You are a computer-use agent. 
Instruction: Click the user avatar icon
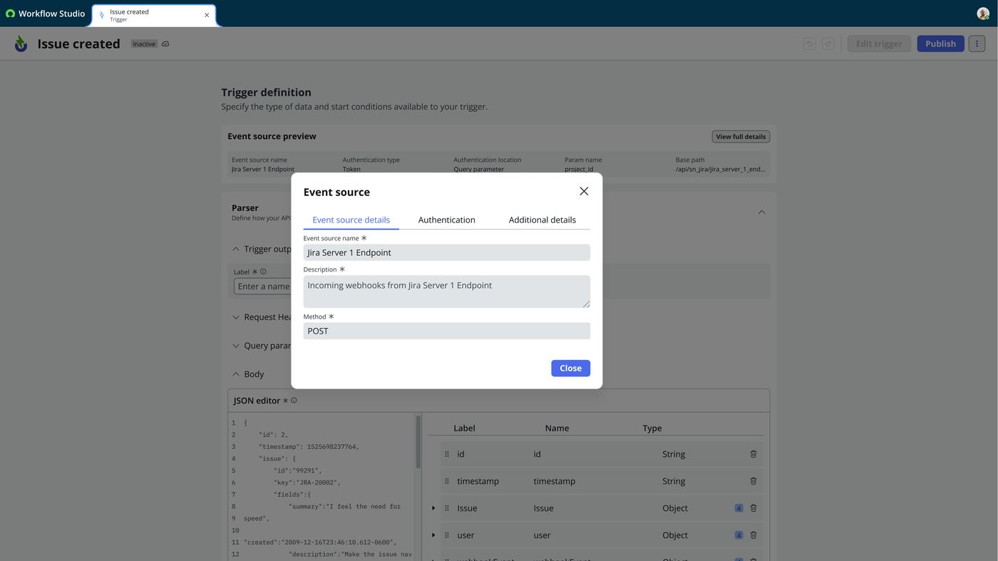(983, 14)
